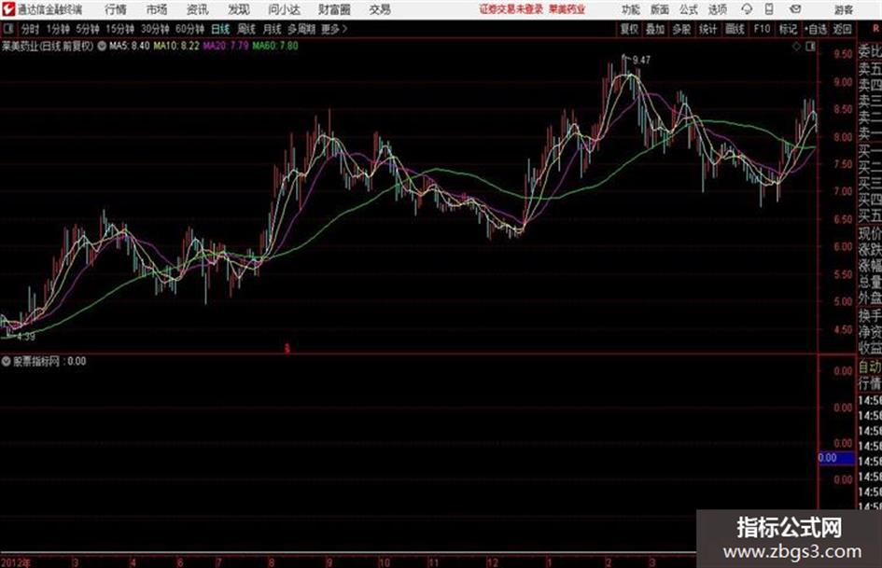Click the blue 0.00 indicator value box
This screenshot has height=568, width=882.
[x=836, y=458]
